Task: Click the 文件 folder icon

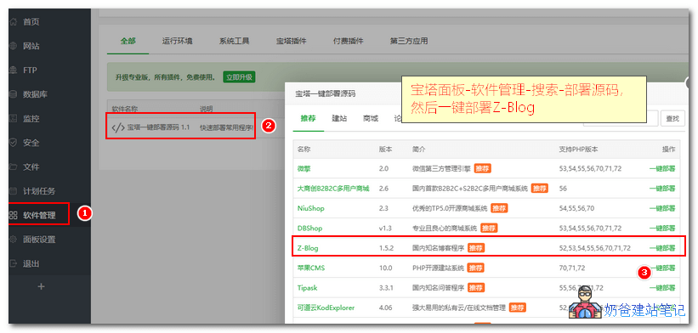Action: coord(13,167)
